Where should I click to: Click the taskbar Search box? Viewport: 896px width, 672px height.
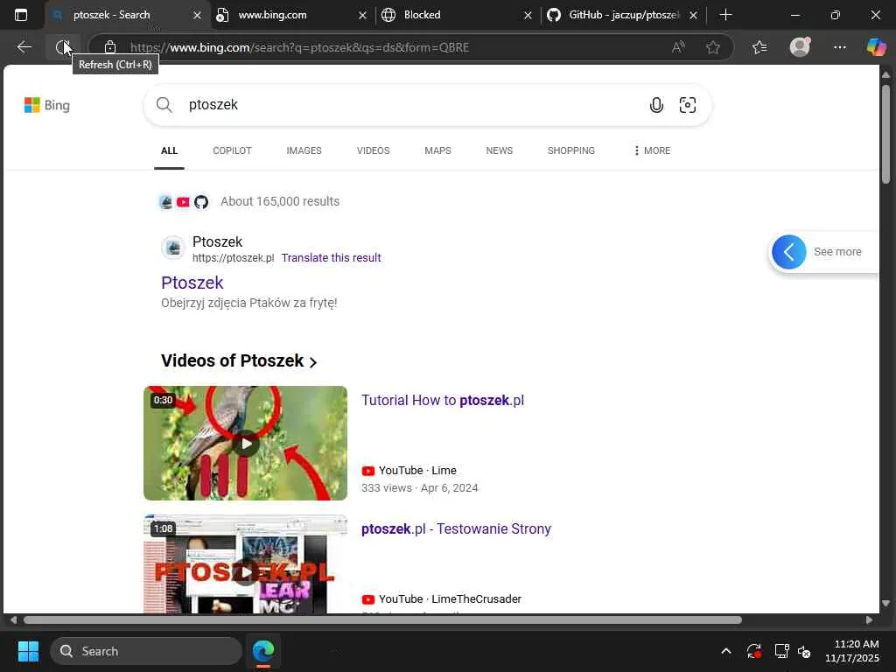coord(146,651)
